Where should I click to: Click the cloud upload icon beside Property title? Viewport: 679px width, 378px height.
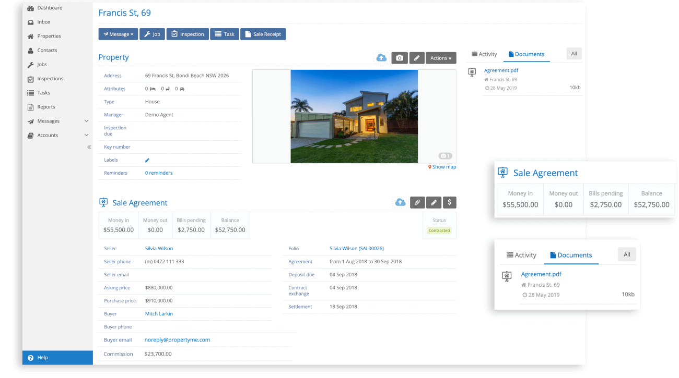(x=382, y=58)
